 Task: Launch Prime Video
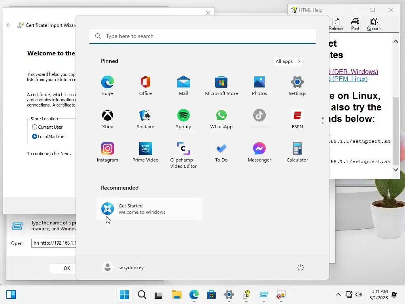tap(146, 152)
